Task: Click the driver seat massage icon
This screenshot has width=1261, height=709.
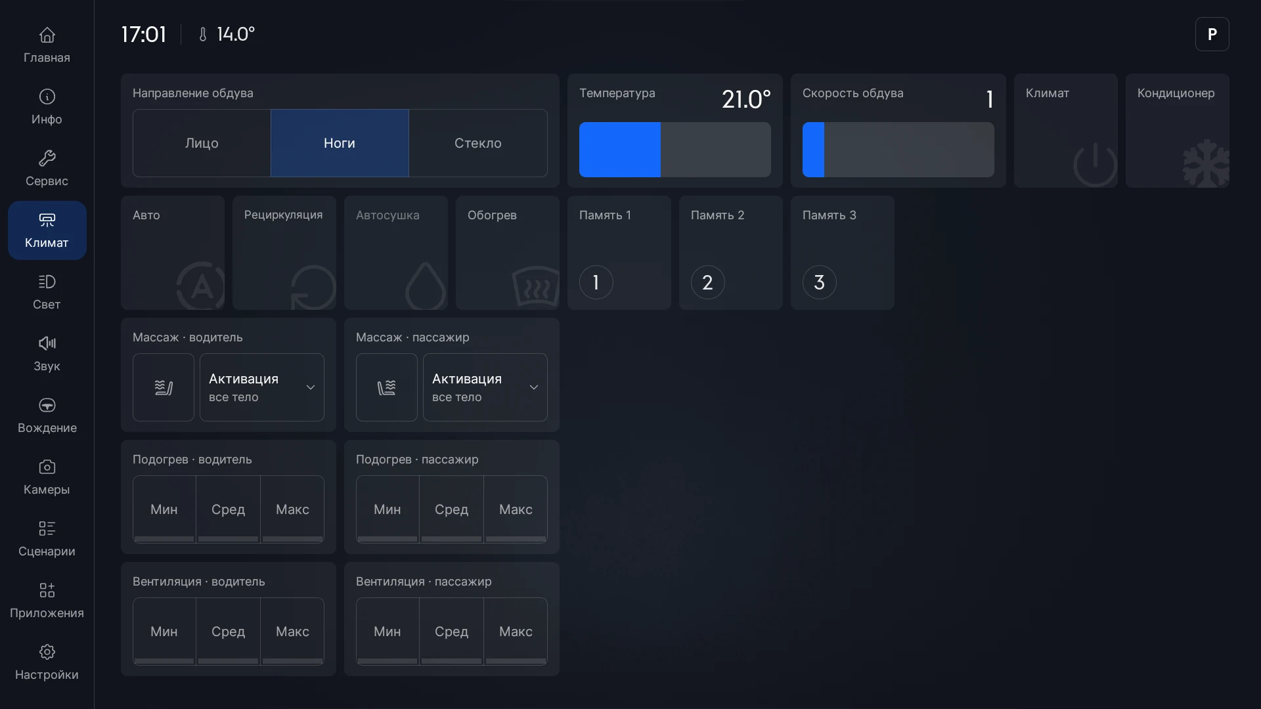Action: [164, 387]
